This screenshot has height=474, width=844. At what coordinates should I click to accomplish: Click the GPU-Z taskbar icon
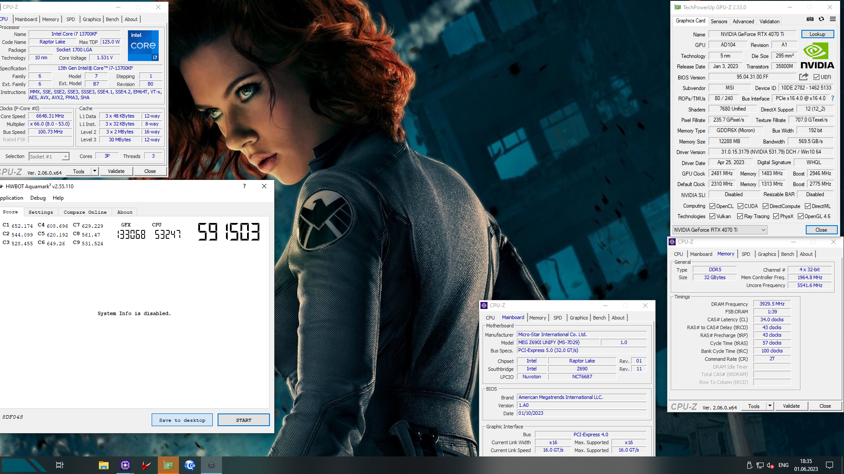pos(168,465)
